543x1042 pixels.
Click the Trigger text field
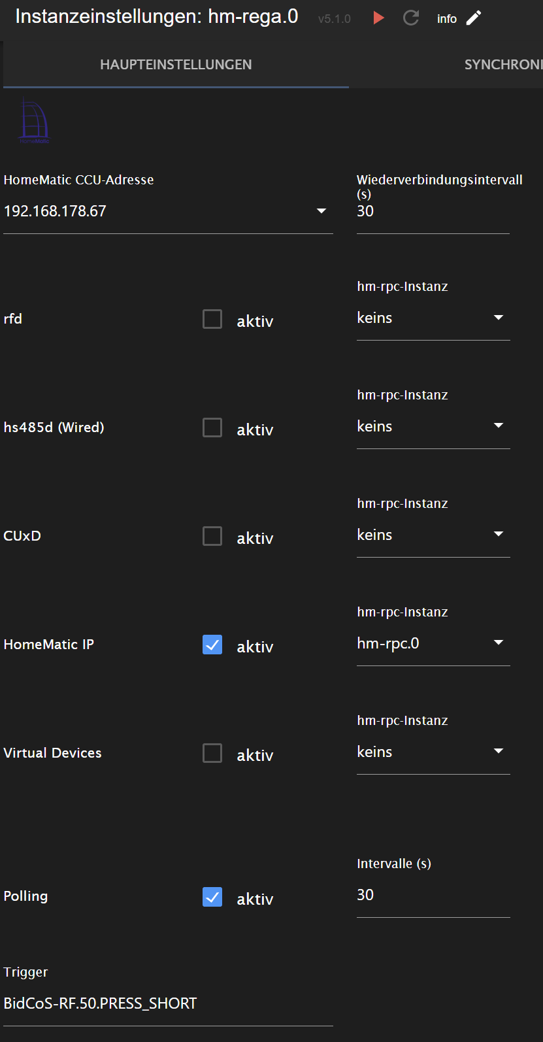pos(168,1003)
